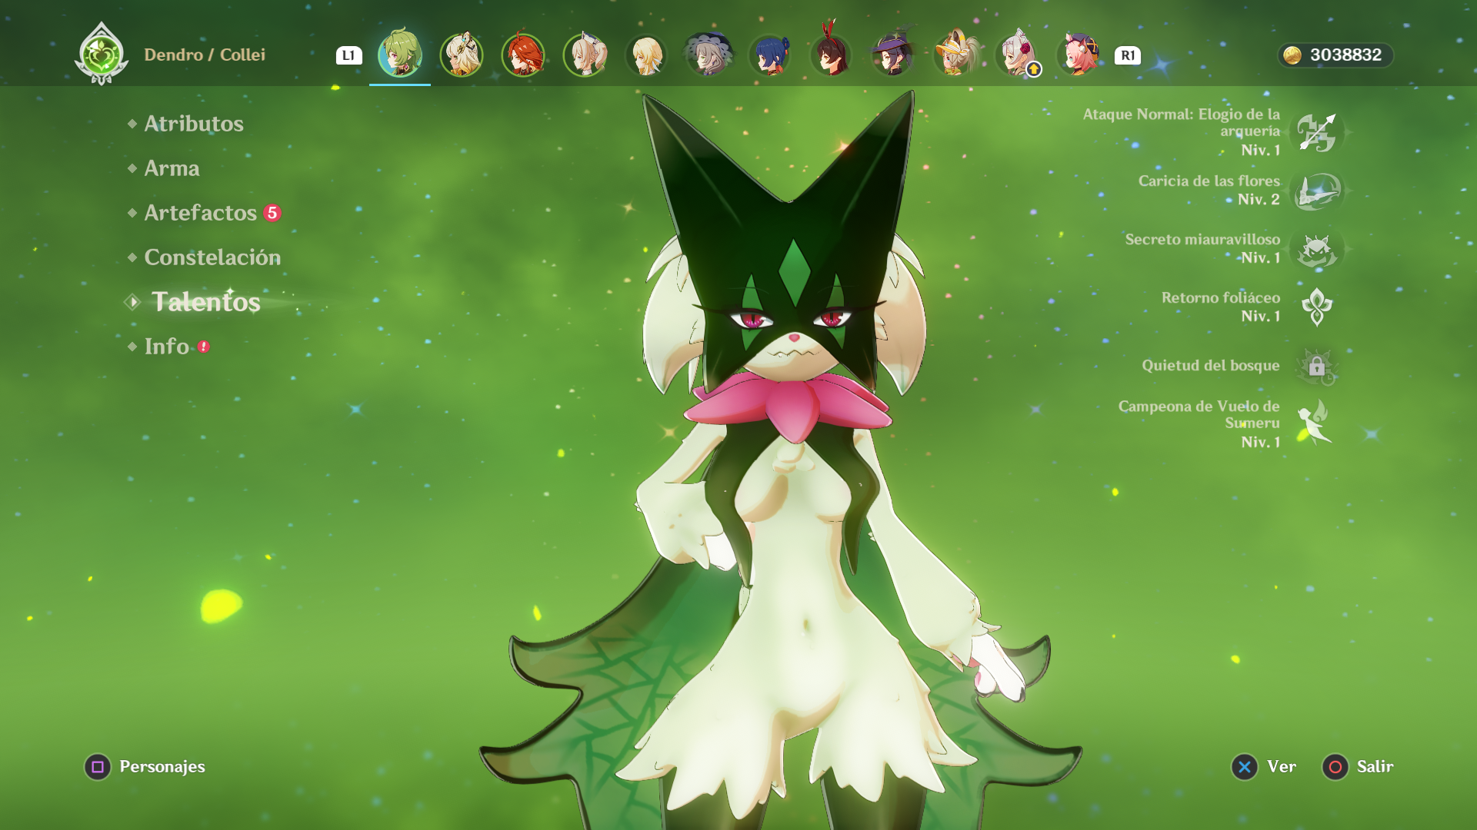Click the Personajes button
The image size is (1477, 830).
pos(145,766)
